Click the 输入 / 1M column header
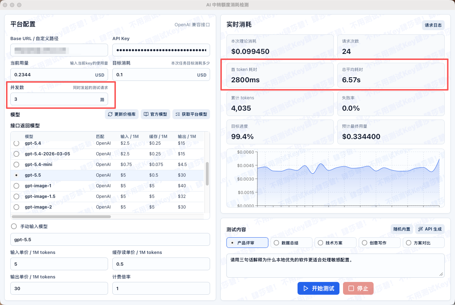Image resolution: width=455 pixels, height=305 pixels. pos(129,137)
